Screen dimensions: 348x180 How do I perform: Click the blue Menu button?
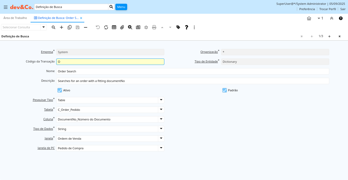[x=121, y=7]
